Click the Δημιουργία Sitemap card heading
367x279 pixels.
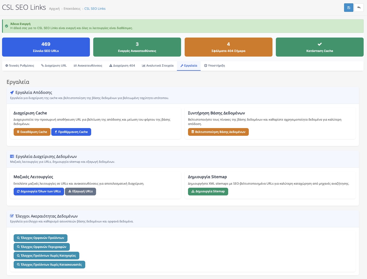click(x=207, y=177)
